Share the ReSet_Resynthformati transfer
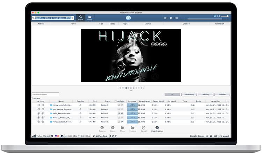 click(x=38, y=113)
